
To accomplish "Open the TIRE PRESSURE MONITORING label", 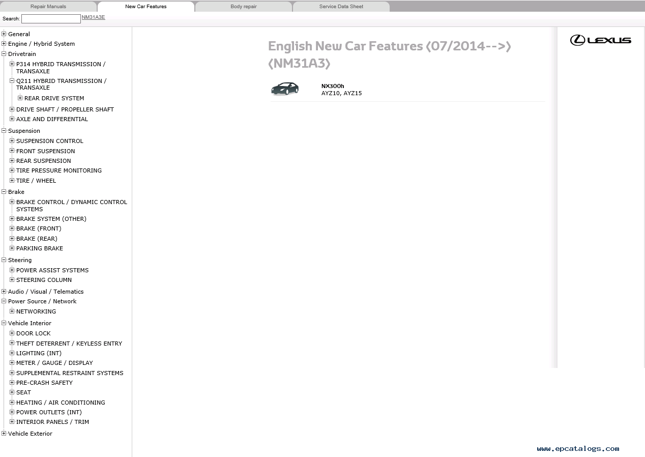I will coord(59,170).
